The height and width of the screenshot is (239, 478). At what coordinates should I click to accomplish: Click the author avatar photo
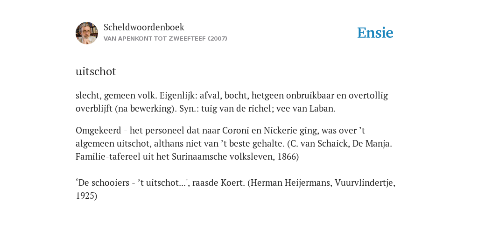click(87, 33)
